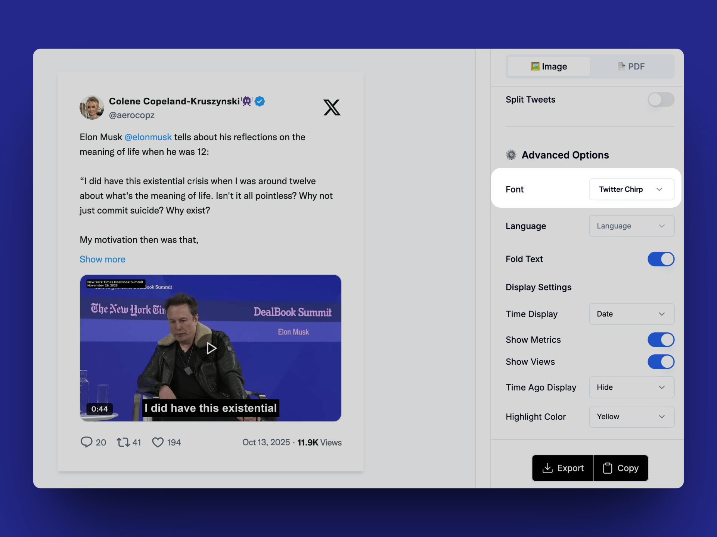Expand the Language dropdown
717x537 pixels.
[631, 226]
